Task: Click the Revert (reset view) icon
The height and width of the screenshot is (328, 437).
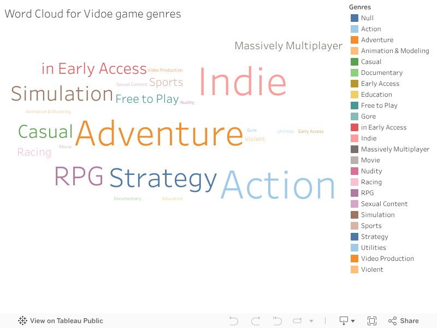Action: [x=277, y=321]
